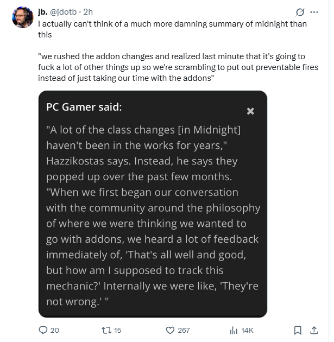This screenshot has width=334, height=342.
Task: Click the Grok explain icon beside the three dots
Action: [x=300, y=12]
